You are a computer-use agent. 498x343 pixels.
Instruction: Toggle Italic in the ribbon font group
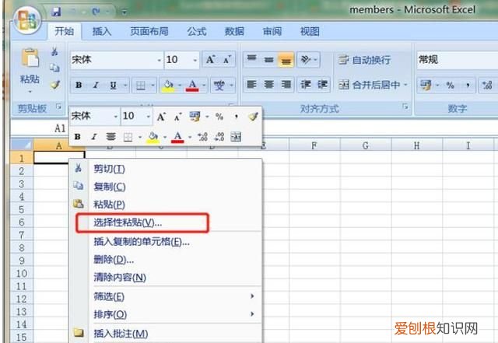point(95,85)
